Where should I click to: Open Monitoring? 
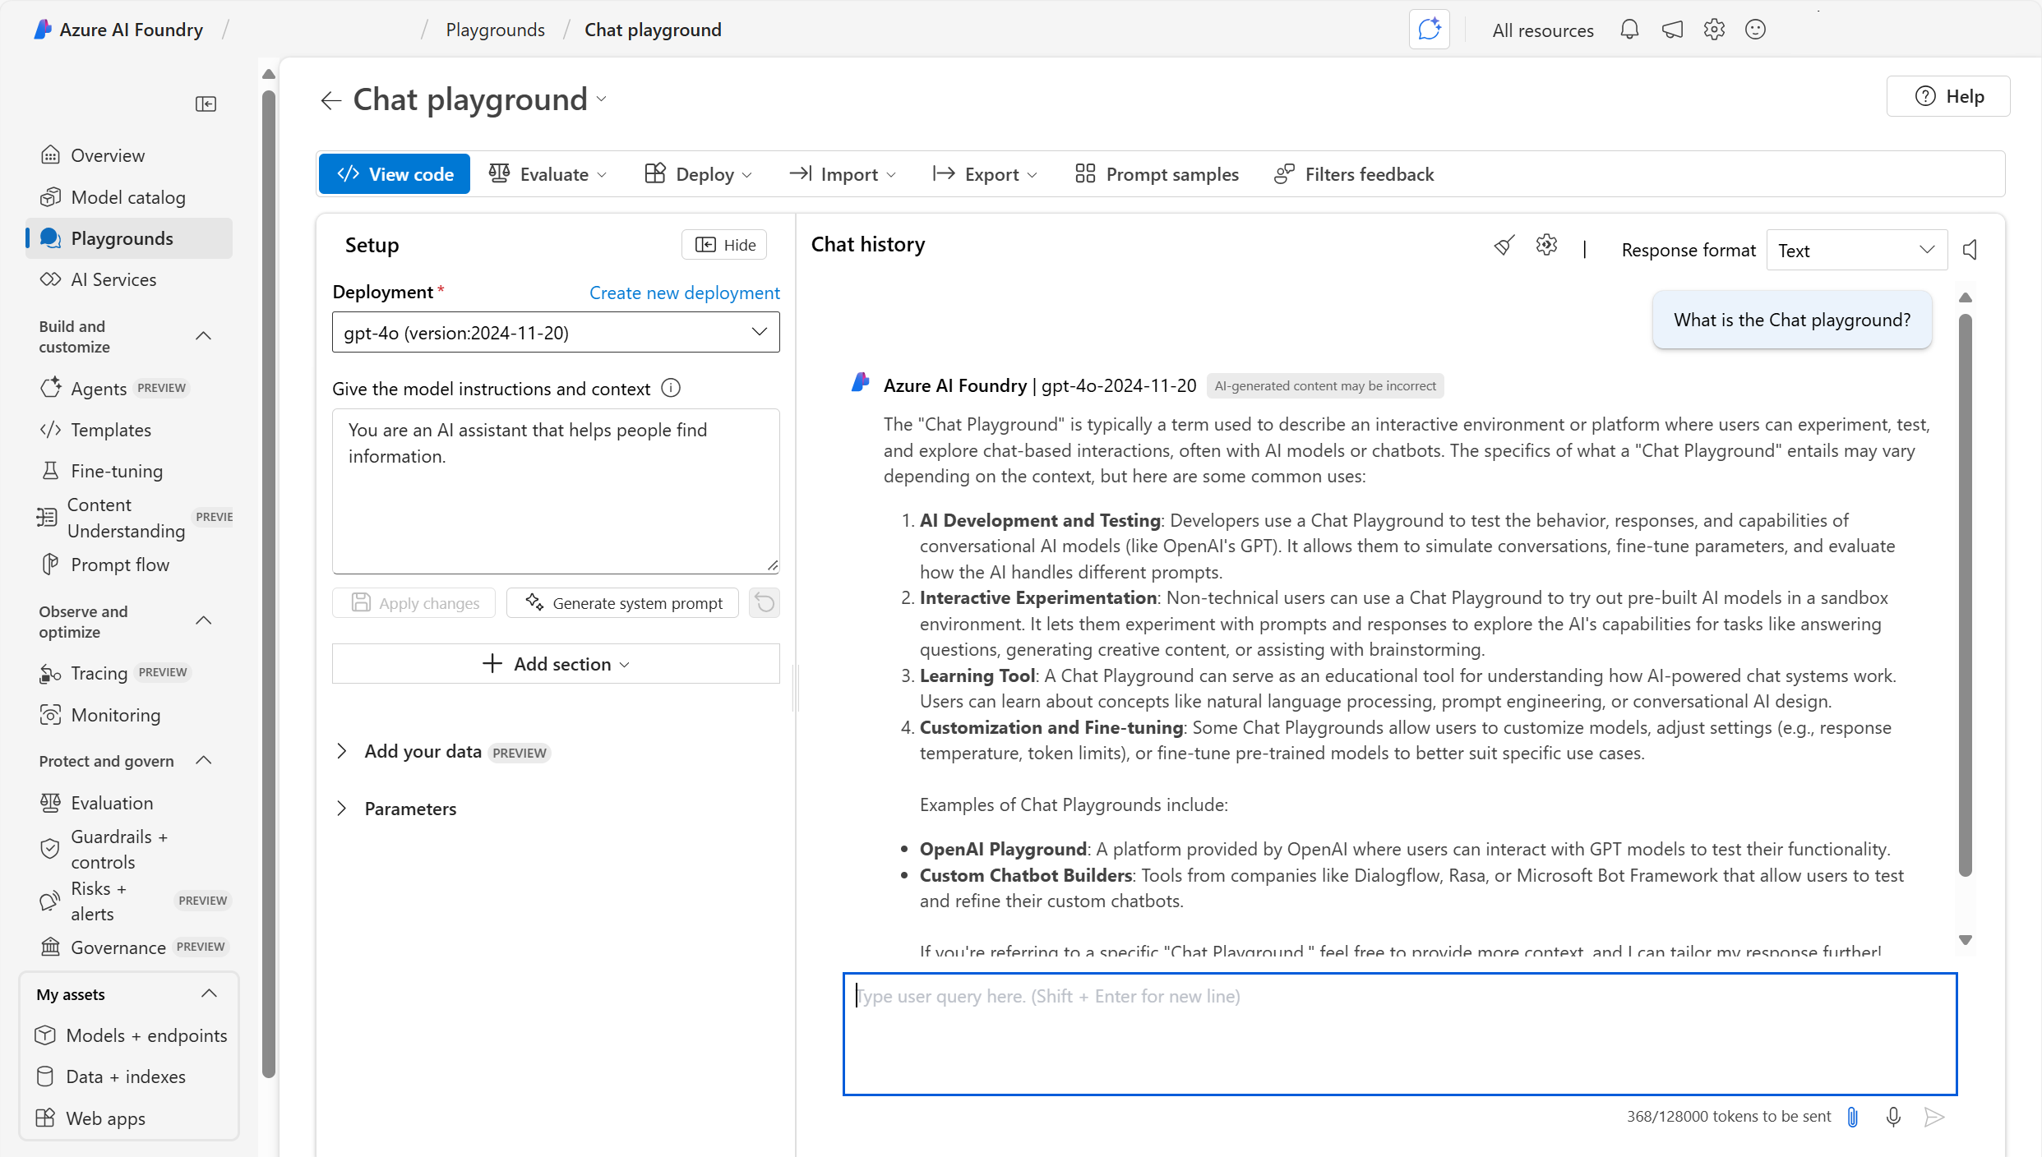(x=129, y=715)
